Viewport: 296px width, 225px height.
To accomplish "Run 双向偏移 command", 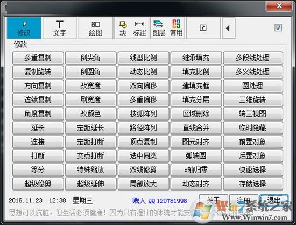I will (143, 86).
